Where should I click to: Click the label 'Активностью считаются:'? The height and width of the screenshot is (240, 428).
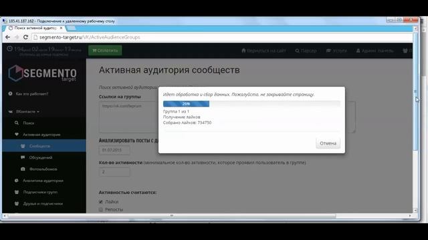[x=128, y=193]
